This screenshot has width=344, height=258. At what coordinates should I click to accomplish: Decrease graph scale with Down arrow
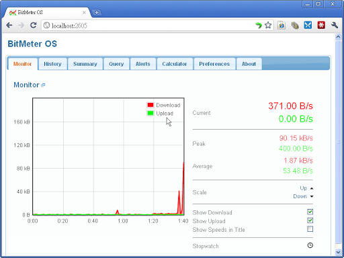coord(303,196)
